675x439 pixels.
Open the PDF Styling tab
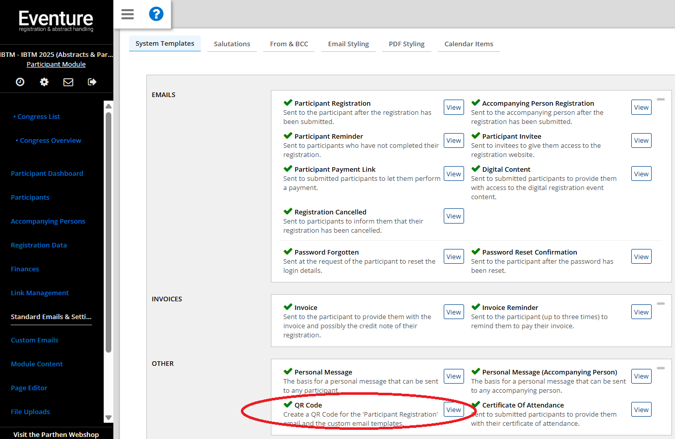click(406, 44)
